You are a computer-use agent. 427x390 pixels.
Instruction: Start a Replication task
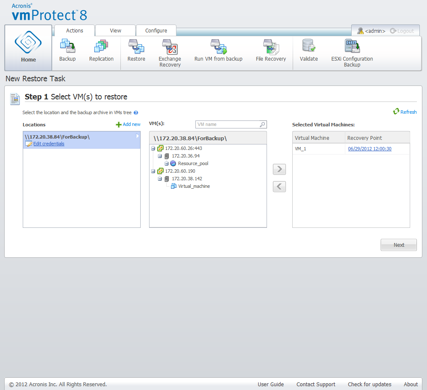[101, 46]
